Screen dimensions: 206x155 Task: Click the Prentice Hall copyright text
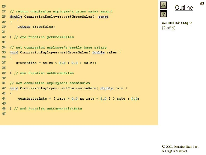[x=180, y=147]
